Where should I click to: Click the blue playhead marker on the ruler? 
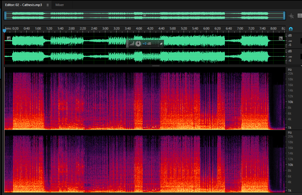tap(5, 31)
